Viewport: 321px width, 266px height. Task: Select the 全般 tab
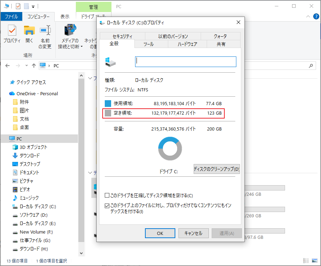(x=117, y=43)
